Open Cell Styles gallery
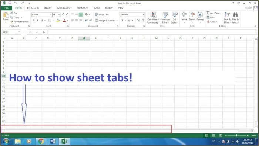Image resolution: width=259 pixels, height=146 pixels. point(175,18)
